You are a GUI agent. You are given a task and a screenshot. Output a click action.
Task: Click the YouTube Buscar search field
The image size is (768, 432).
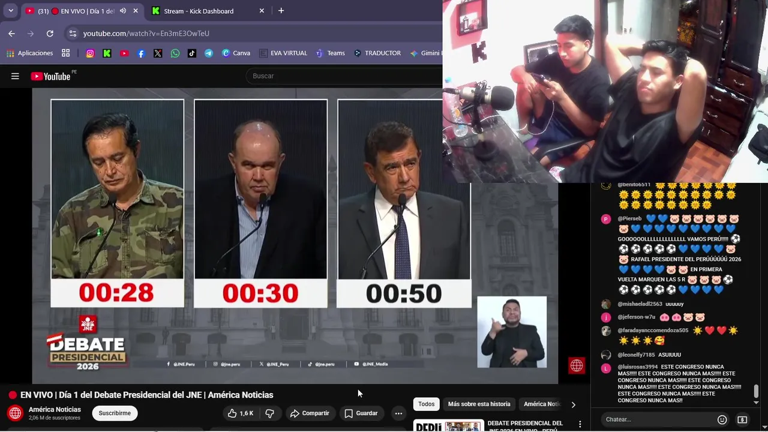pyautogui.click(x=344, y=76)
